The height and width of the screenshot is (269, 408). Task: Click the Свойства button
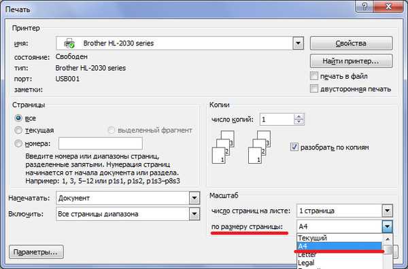351,43
